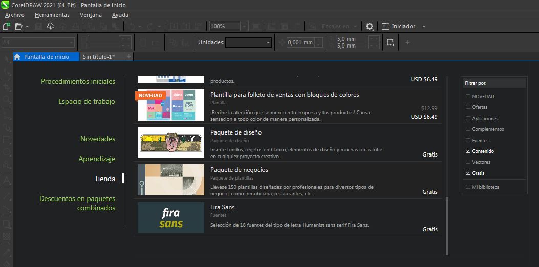Click Gratis price of Fira Sans
539x267 pixels.
click(x=430, y=229)
